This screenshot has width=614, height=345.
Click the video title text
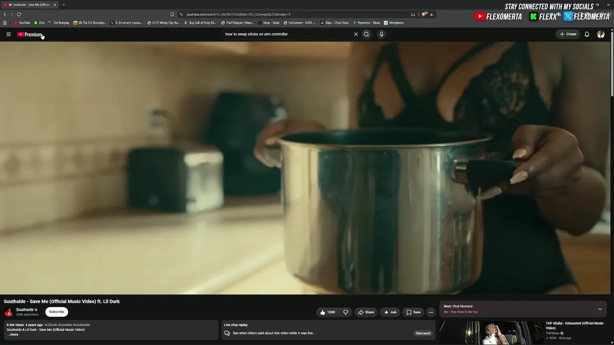pyautogui.click(x=62, y=301)
